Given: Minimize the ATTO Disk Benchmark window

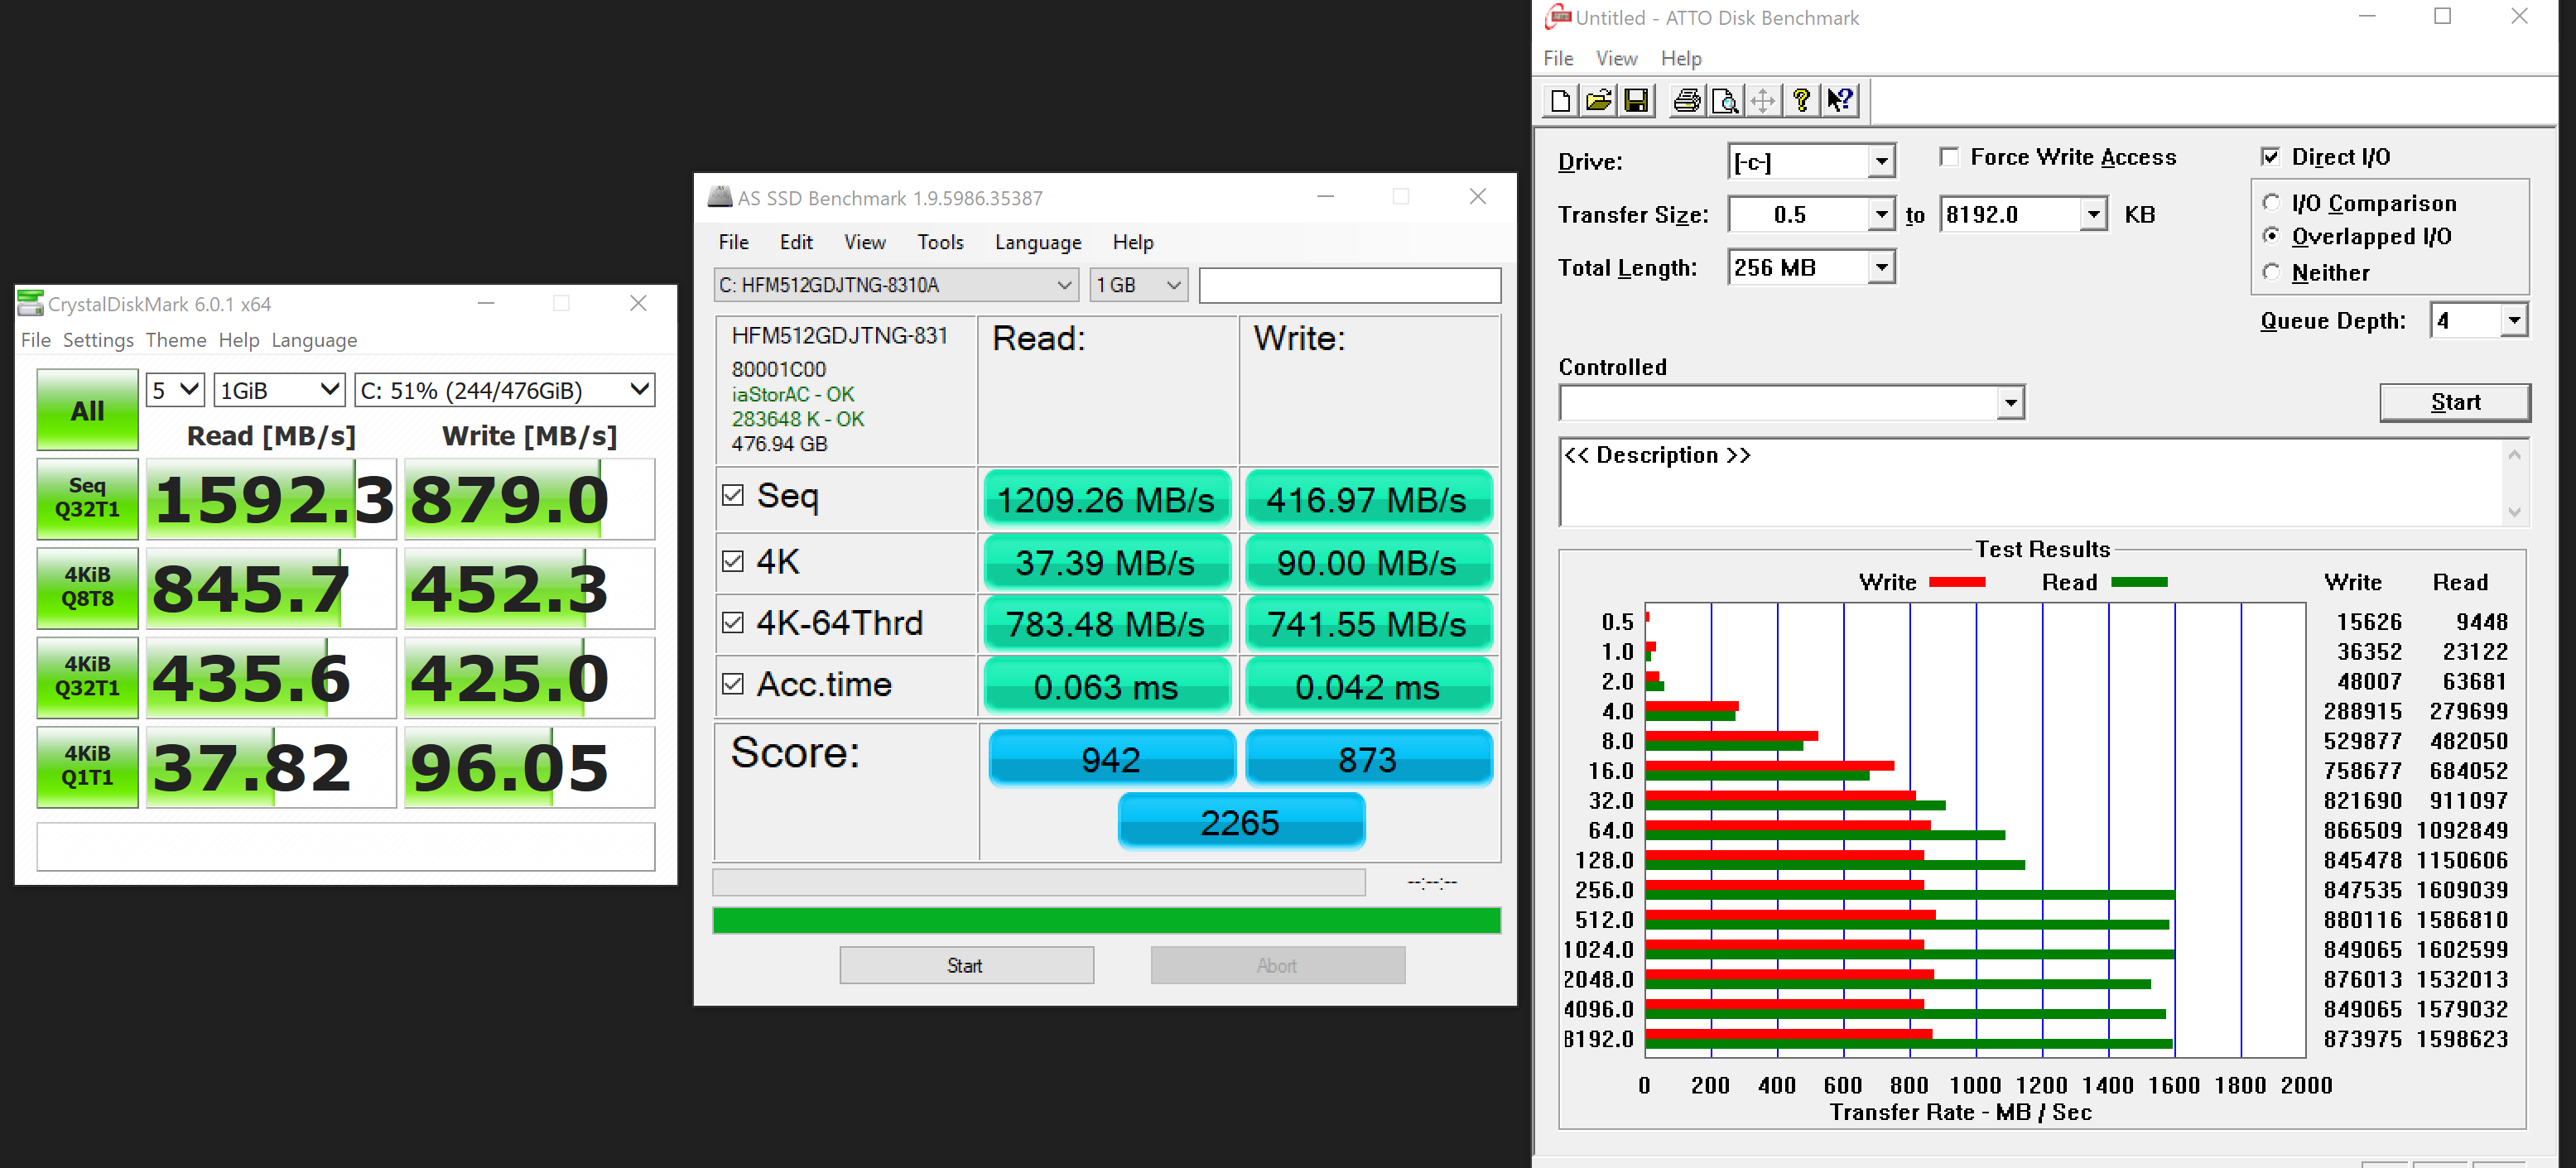Looking at the screenshot, I should 2366,17.
